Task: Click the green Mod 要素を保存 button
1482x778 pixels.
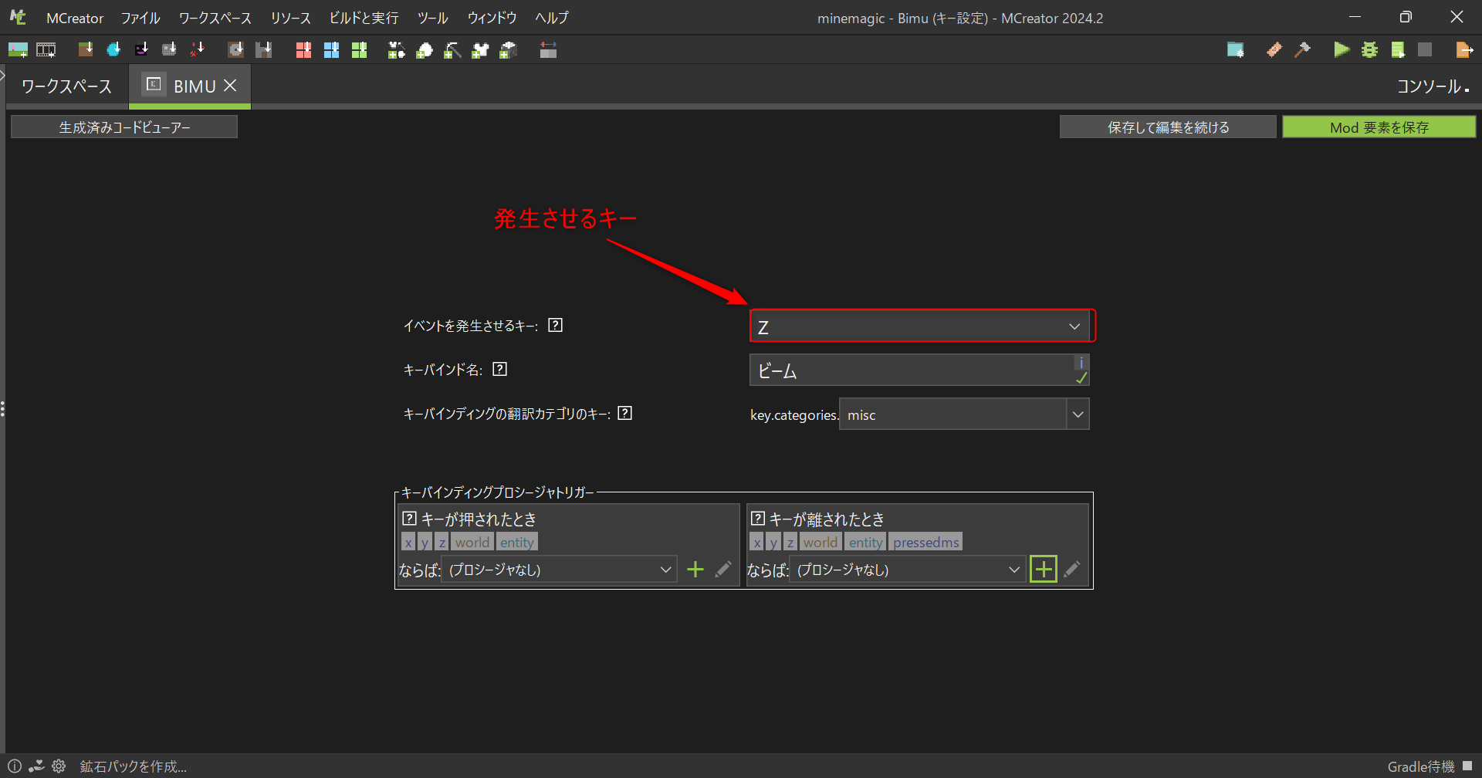Action: pyautogui.click(x=1379, y=127)
